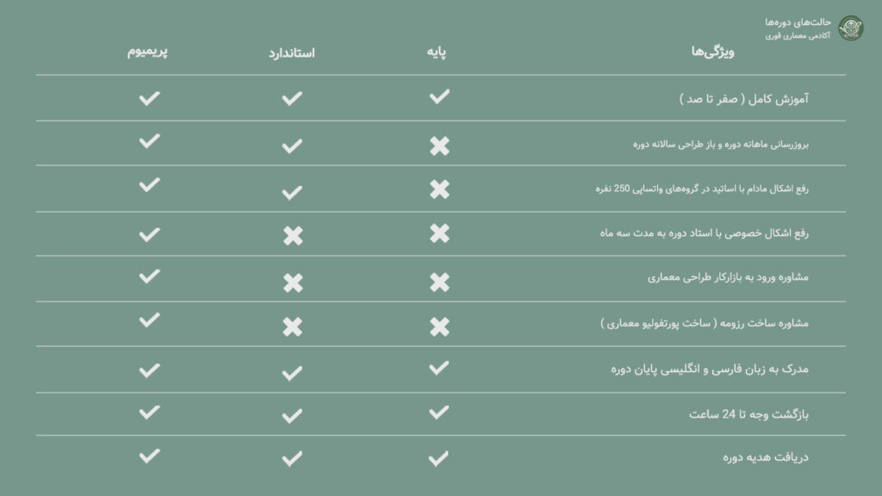The height and width of the screenshot is (496, 882).
Task: Click the آکادمی معماری subtitle under the title
Action: (798, 35)
